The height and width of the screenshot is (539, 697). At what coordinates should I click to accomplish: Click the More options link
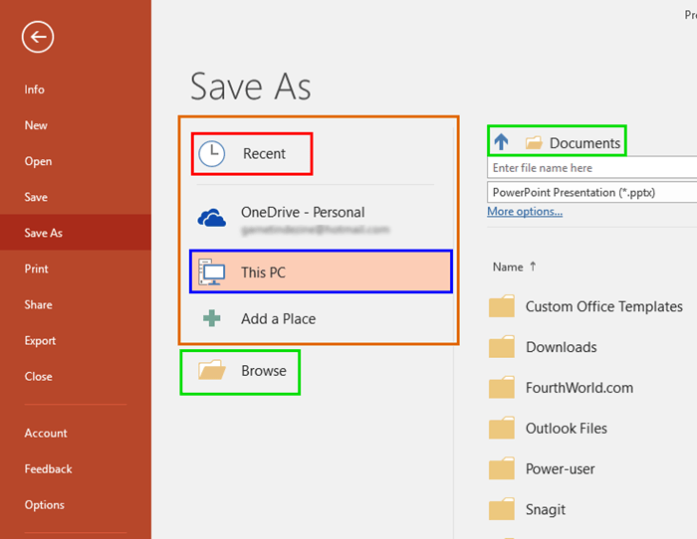tap(525, 211)
